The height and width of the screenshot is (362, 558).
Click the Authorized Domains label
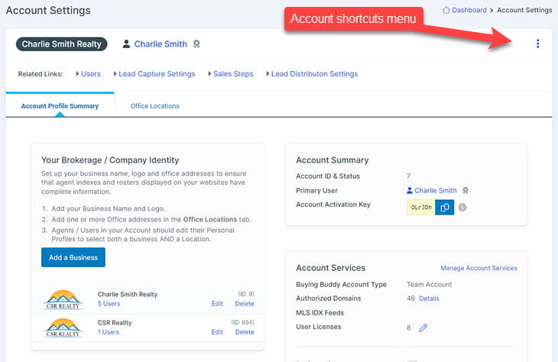tap(329, 299)
